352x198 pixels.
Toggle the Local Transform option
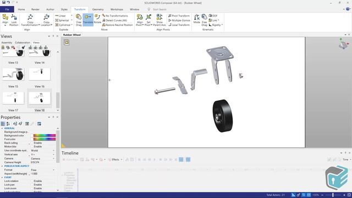tap(179, 25)
